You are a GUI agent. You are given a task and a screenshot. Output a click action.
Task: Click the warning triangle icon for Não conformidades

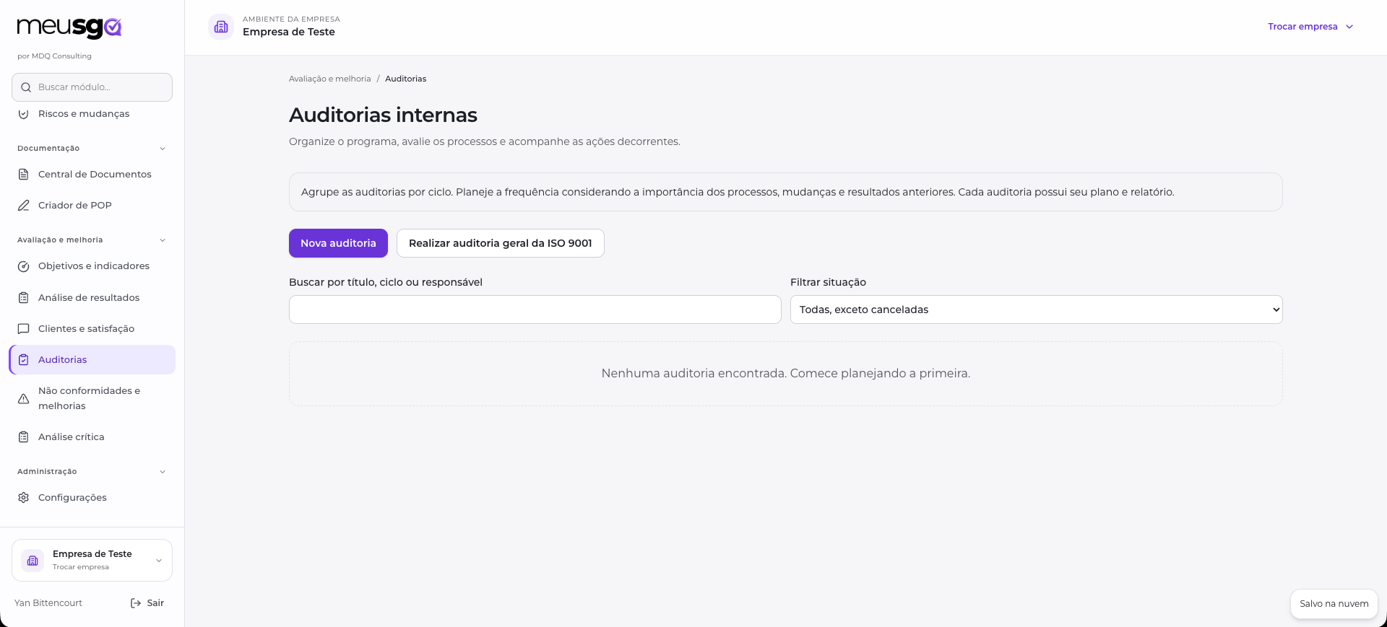point(24,398)
